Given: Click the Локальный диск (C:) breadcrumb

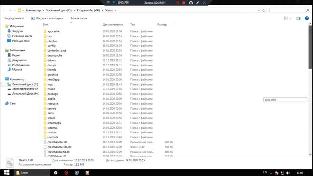Looking at the screenshot, I should tap(59, 10).
